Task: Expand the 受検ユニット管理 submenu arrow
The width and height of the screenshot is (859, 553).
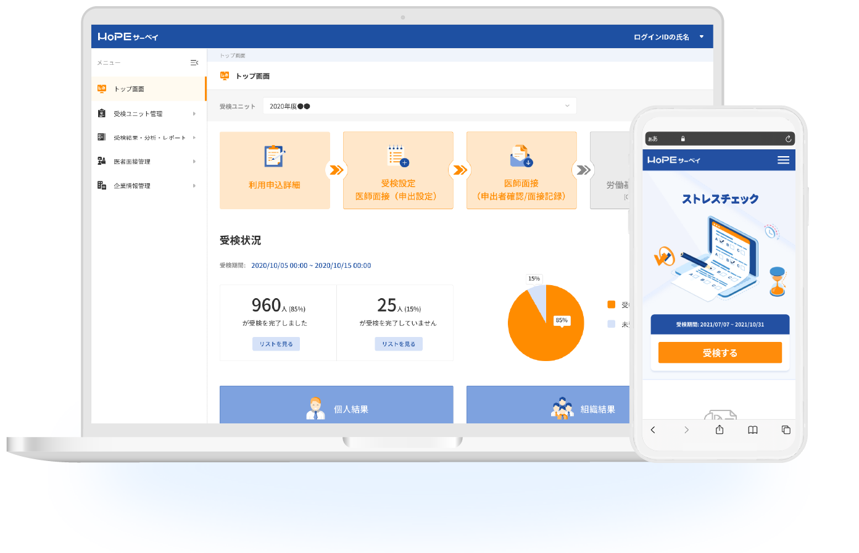Action: 194,114
